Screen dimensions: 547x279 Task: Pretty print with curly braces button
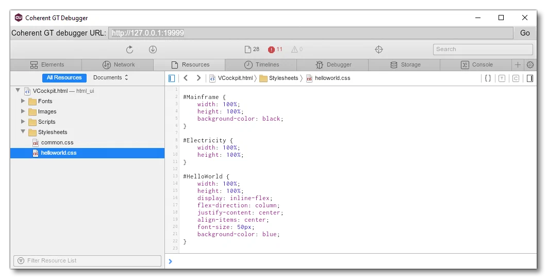pos(488,78)
